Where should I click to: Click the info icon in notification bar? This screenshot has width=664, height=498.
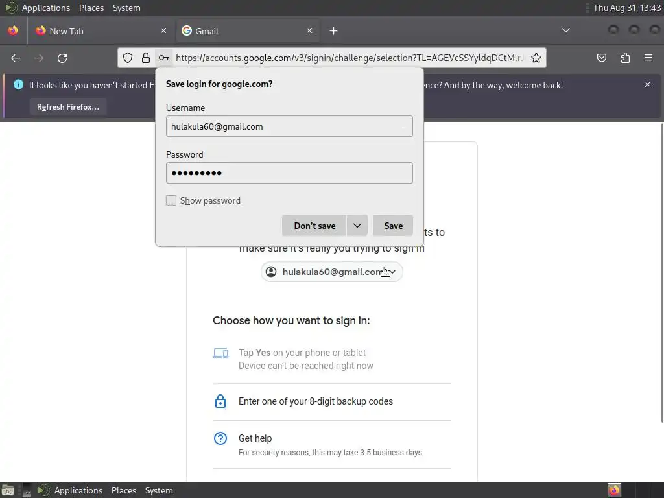[19, 85]
